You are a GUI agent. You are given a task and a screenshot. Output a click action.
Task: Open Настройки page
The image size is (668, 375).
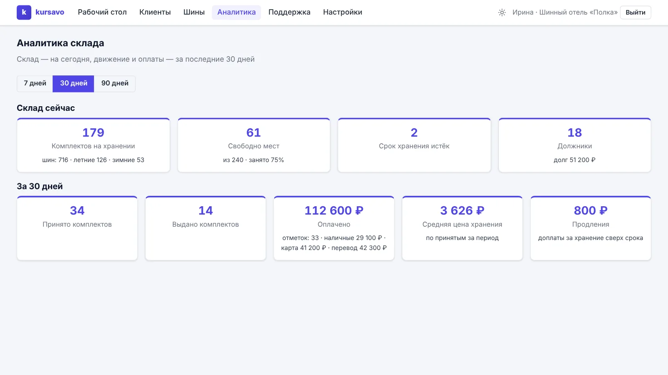342,12
